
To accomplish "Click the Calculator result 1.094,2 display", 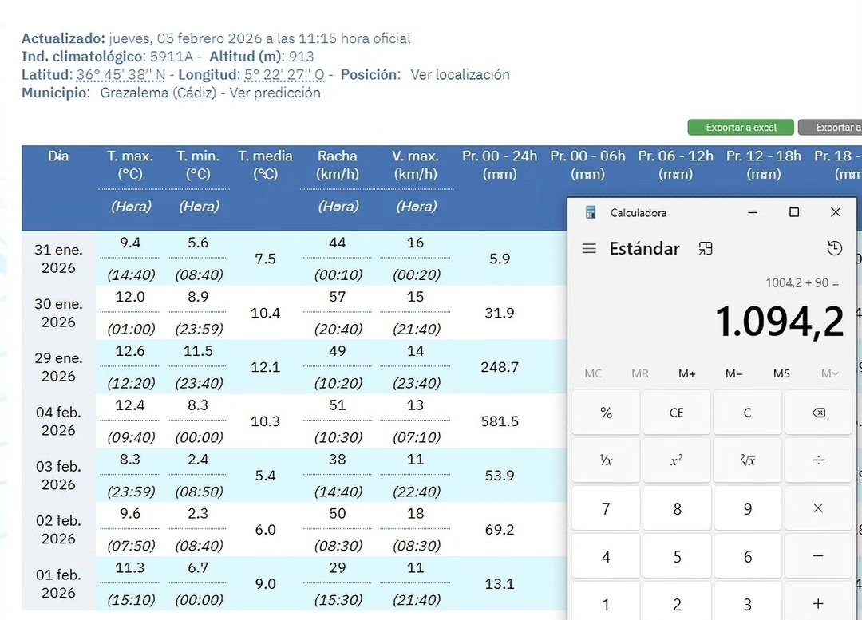I will click(x=779, y=322).
